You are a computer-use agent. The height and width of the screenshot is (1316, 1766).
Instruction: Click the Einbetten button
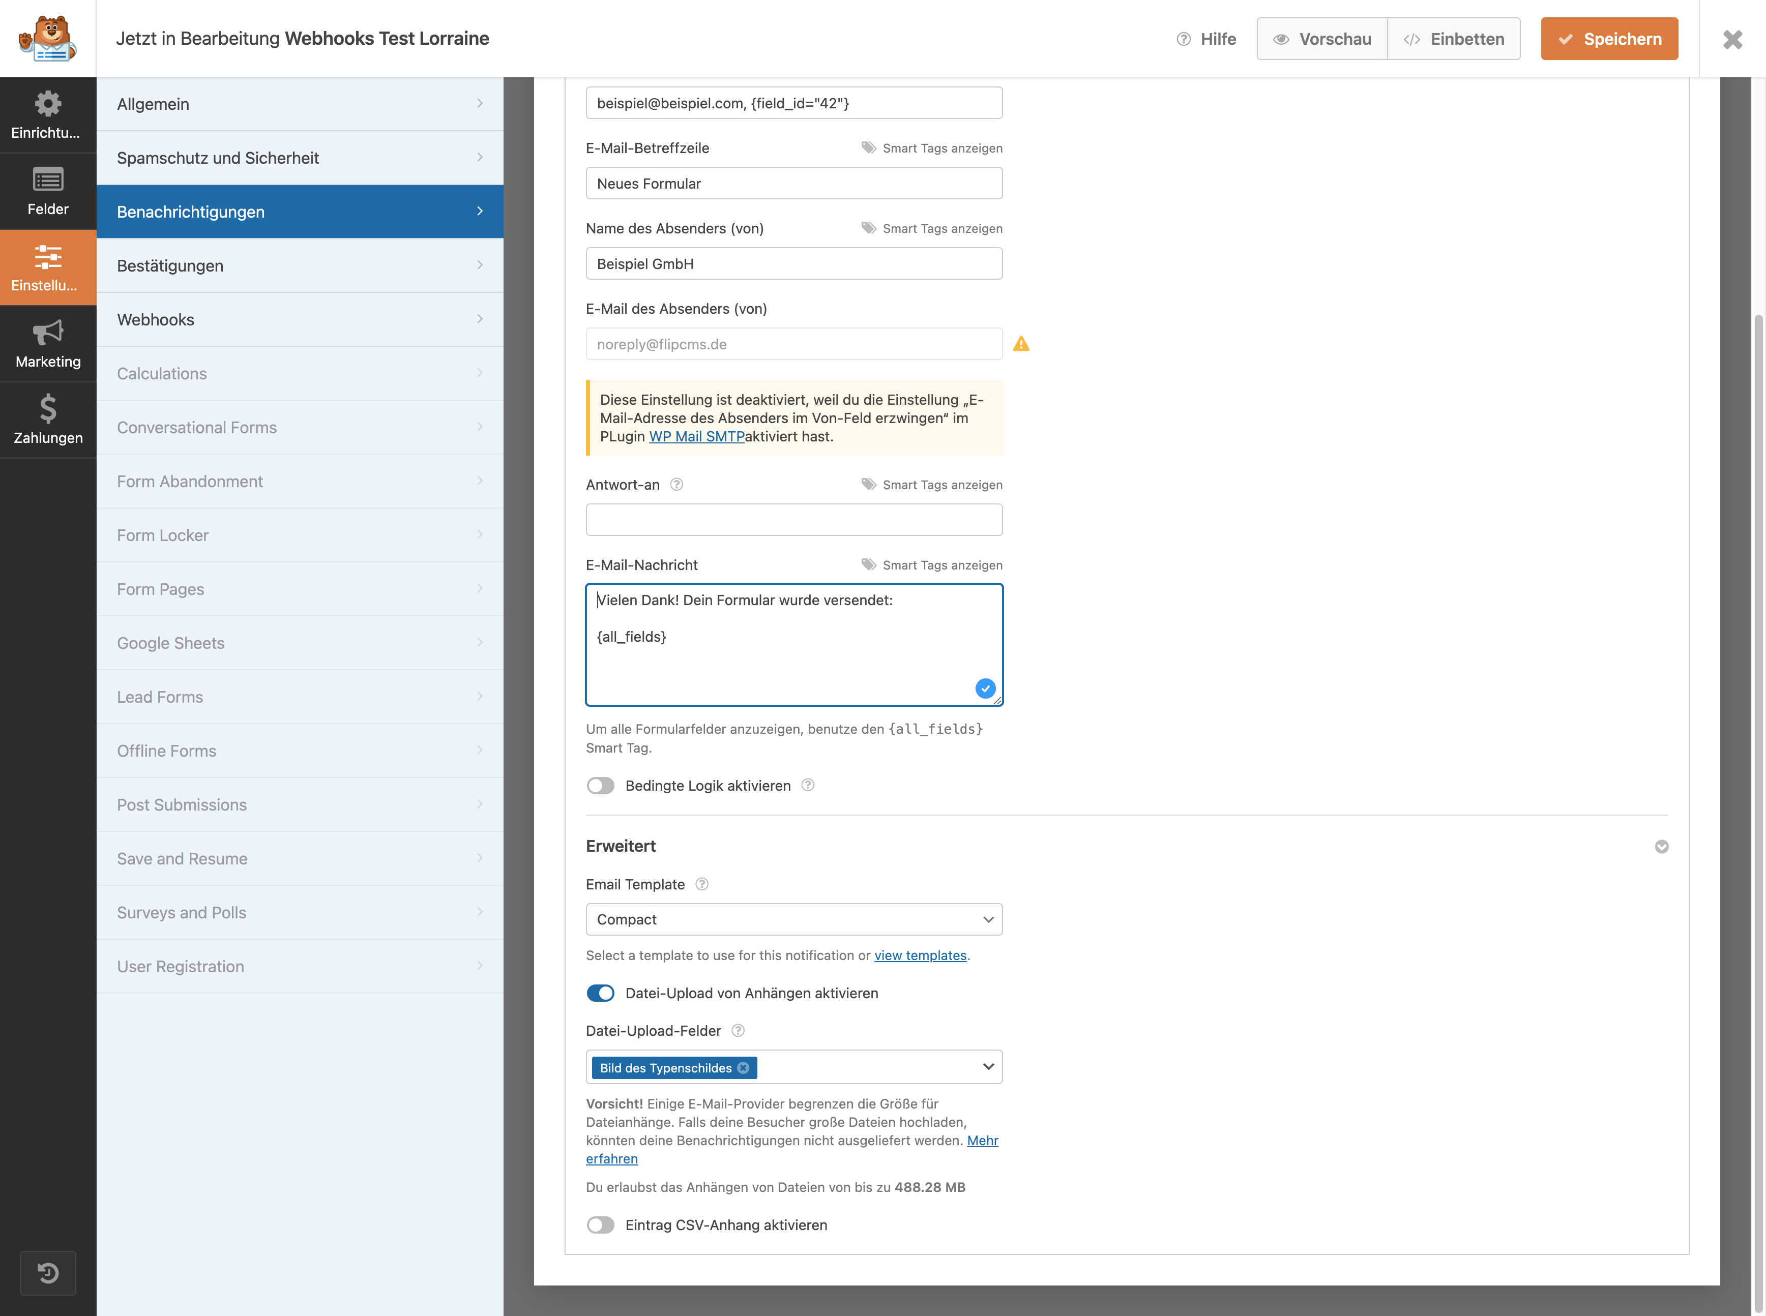[1454, 39]
